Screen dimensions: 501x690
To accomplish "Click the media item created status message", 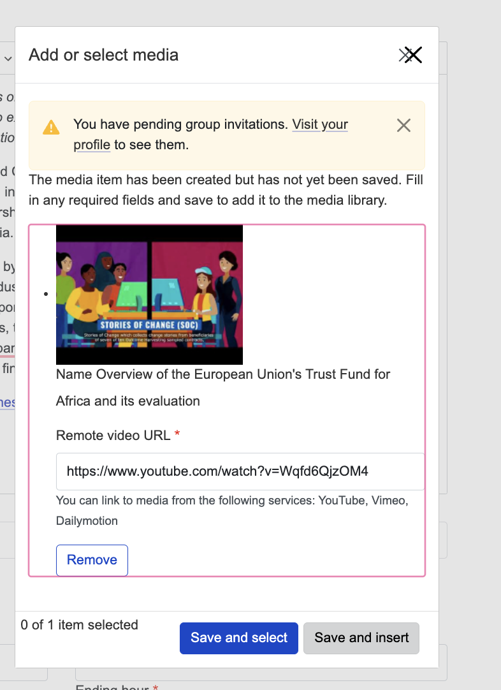I will pos(226,190).
